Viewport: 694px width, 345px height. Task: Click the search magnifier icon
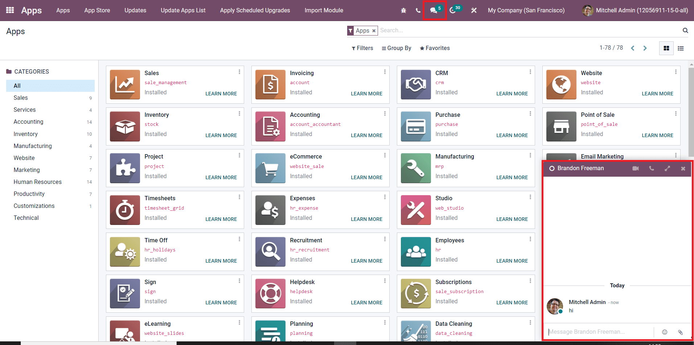click(685, 30)
